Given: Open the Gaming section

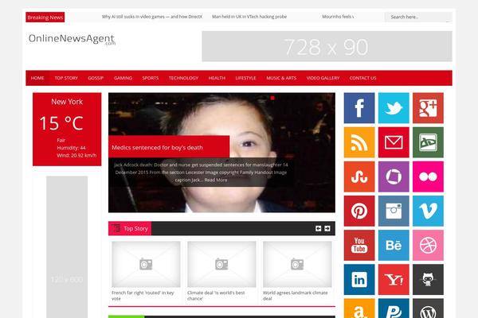Looking at the screenshot, I should (x=123, y=78).
